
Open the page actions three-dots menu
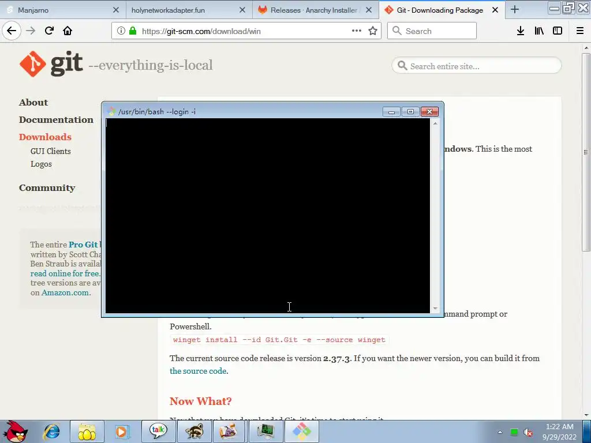(357, 31)
